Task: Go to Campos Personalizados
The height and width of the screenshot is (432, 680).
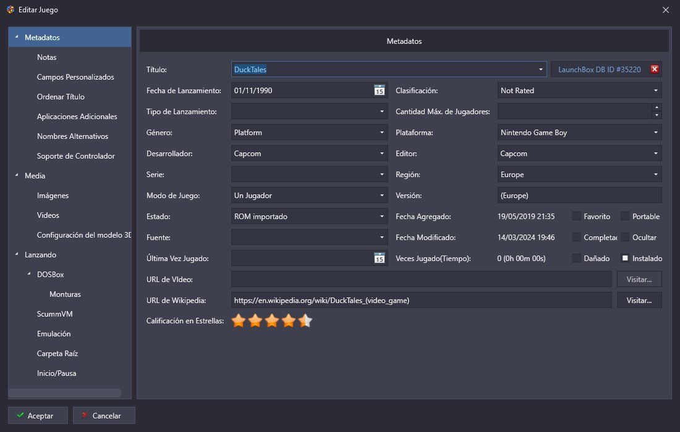Action: 75,77
